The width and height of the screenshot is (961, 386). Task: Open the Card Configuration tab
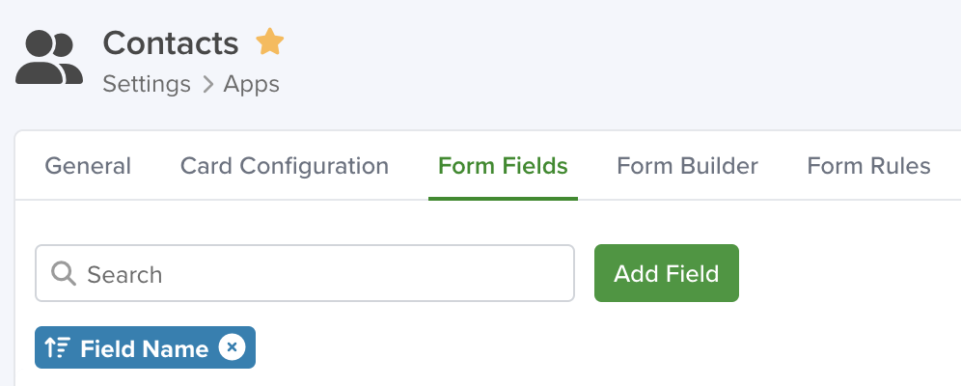(x=285, y=166)
